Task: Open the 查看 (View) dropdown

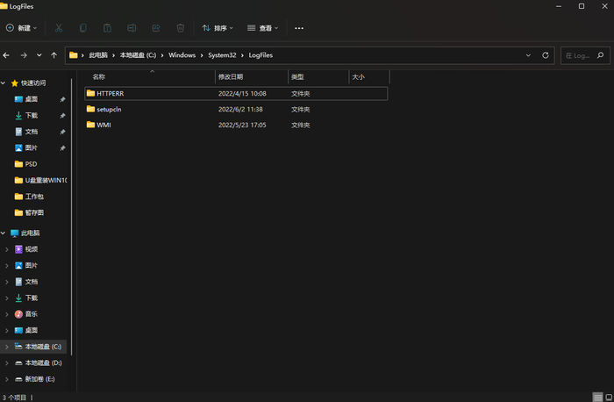Action: (263, 28)
